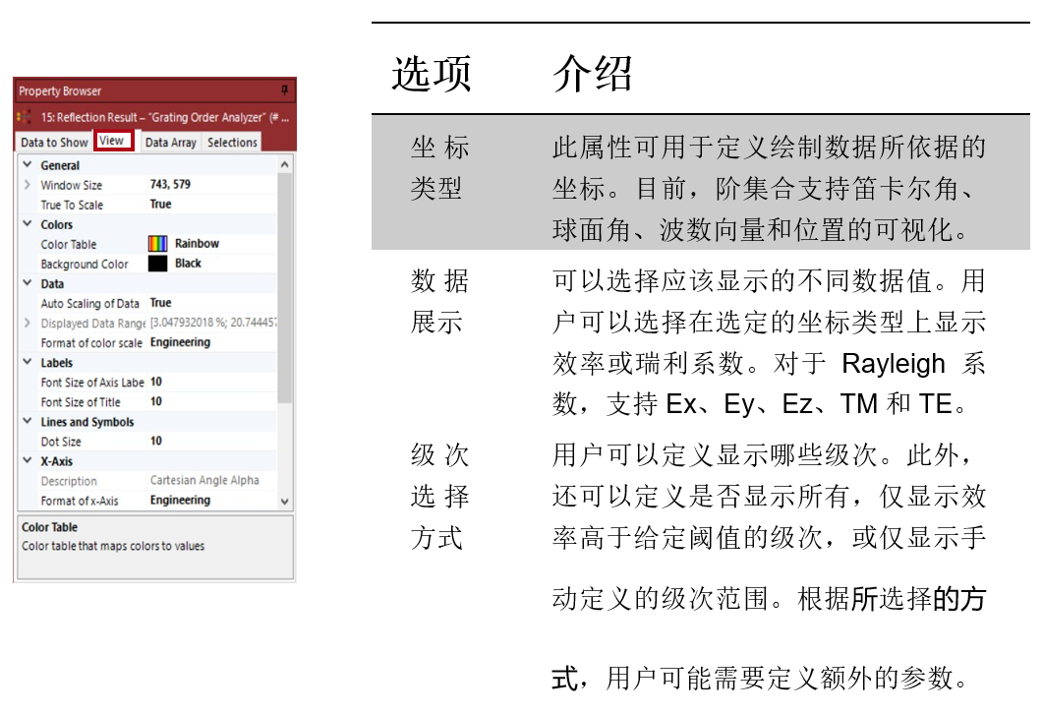Image resolution: width=1043 pixels, height=715 pixels.
Task: Click the Rainbow color table swatch
Action: click(157, 244)
